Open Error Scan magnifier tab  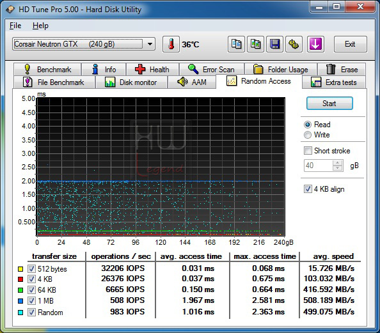[212, 70]
